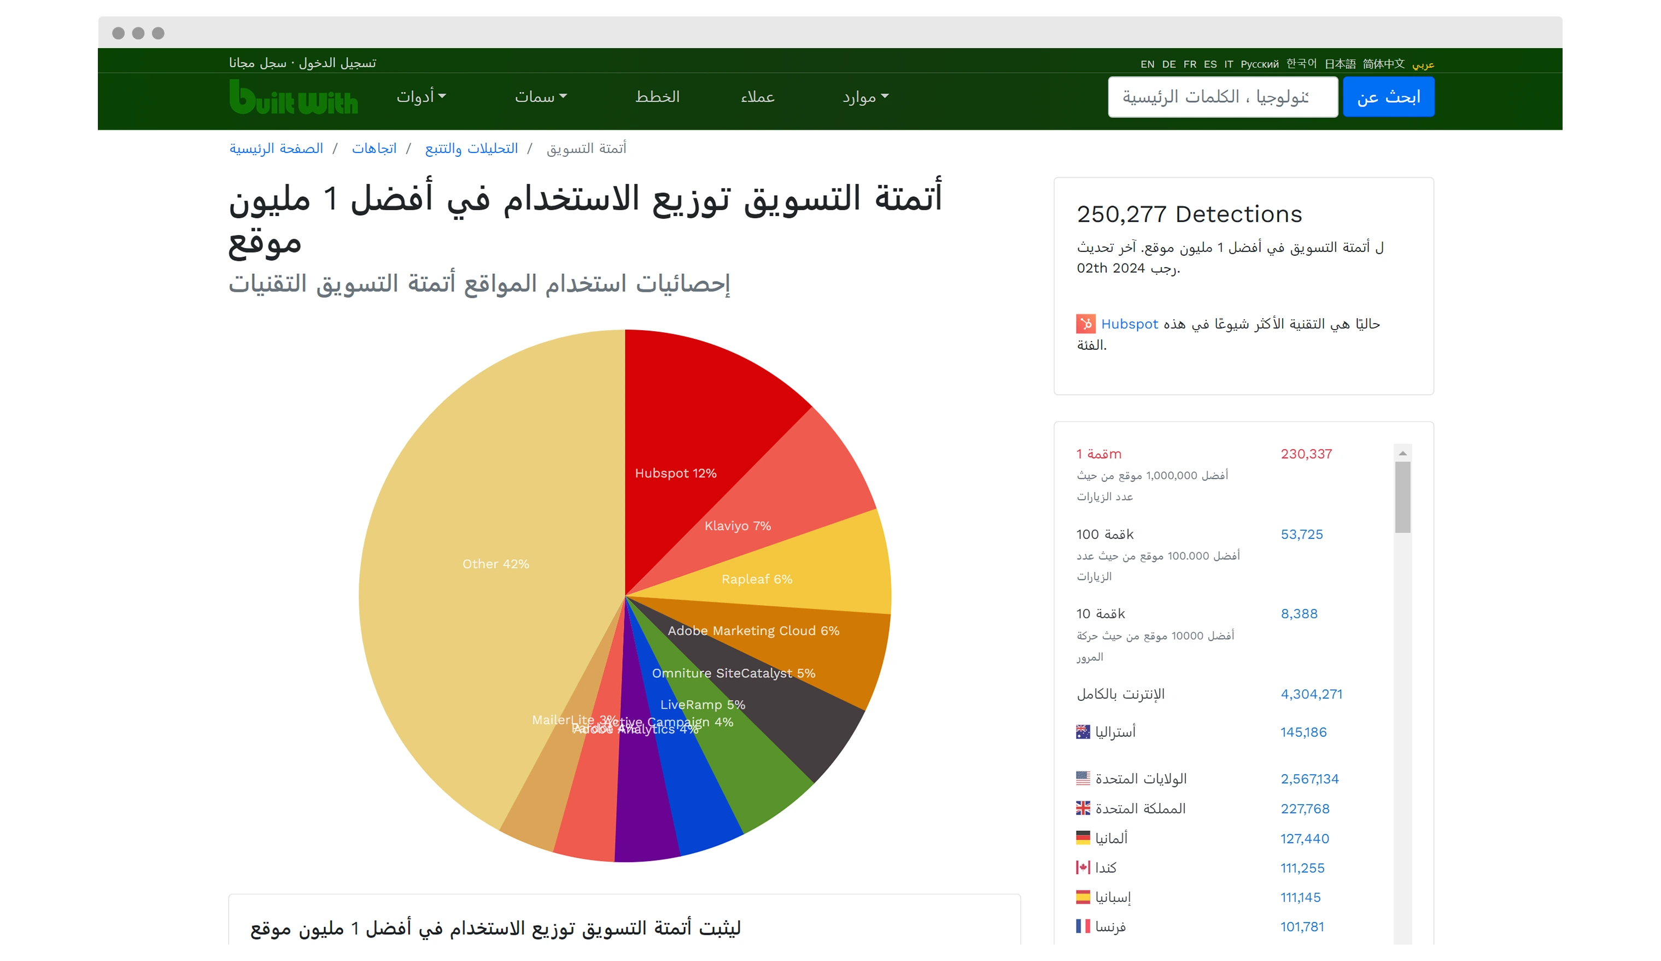Viewport: 1661px width, 961px height.
Task: Open the الخطط nav item
Action: tap(657, 97)
